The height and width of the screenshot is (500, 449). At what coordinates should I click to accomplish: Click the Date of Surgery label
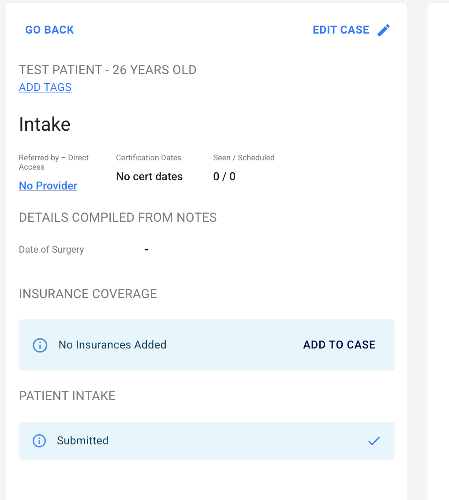[x=51, y=250]
